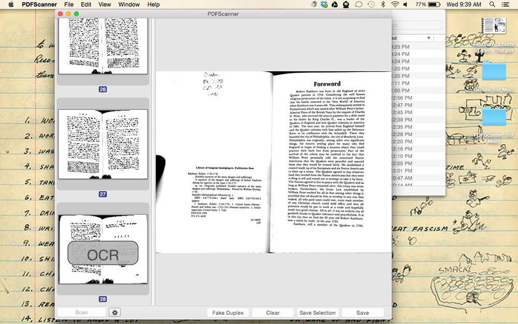Open the scanner settings gear button

(114, 313)
